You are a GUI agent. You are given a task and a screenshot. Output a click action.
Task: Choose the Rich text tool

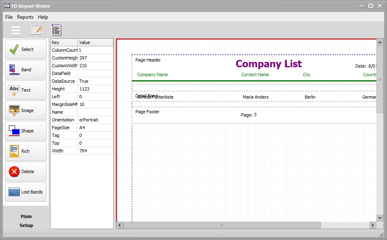coord(26,151)
